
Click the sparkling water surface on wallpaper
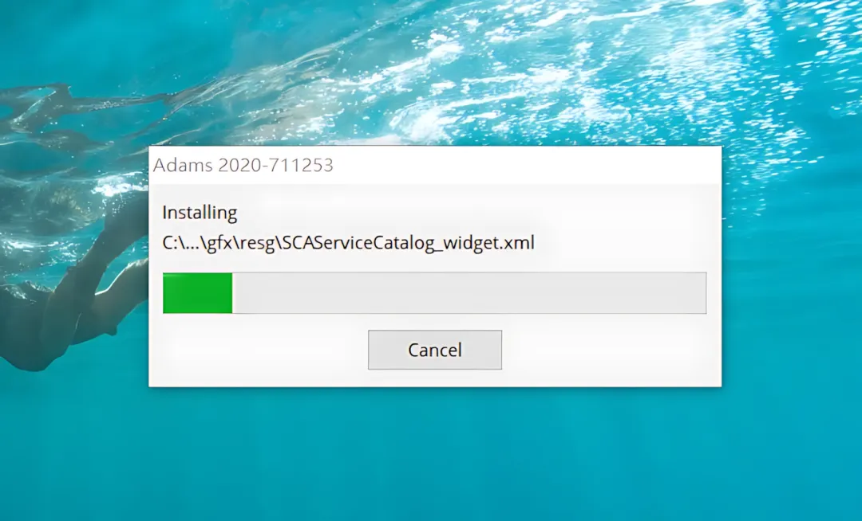click(550, 71)
